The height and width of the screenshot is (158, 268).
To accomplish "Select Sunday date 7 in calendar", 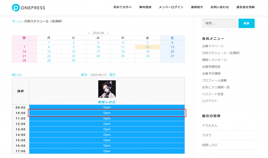I will pyautogui.click(x=24, y=47).
